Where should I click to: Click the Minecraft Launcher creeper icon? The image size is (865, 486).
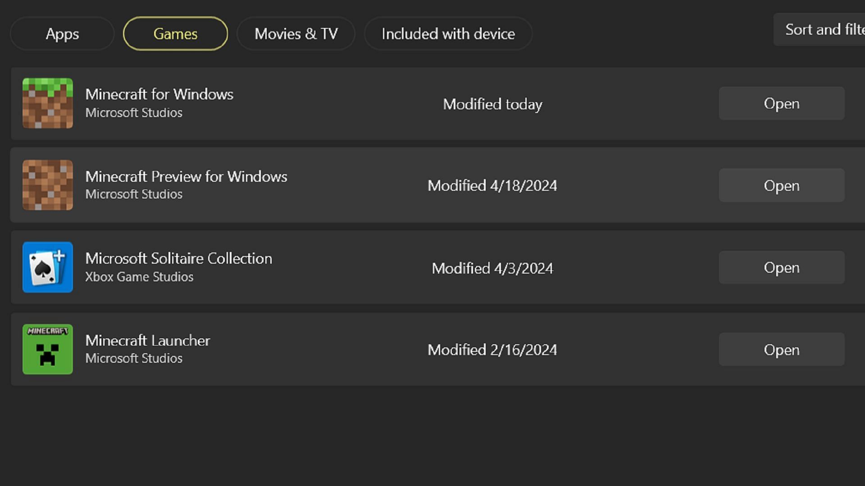point(47,349)
